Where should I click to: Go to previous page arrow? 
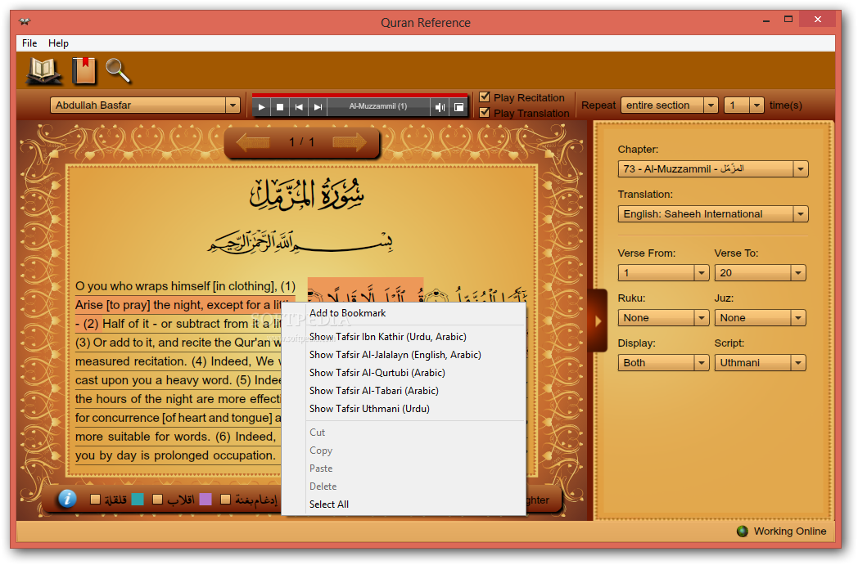(253, 142)
